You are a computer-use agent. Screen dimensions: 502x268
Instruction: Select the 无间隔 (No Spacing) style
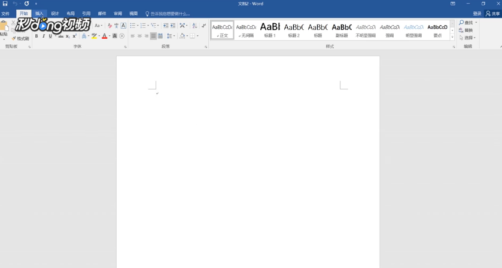[x=246, y=31]
